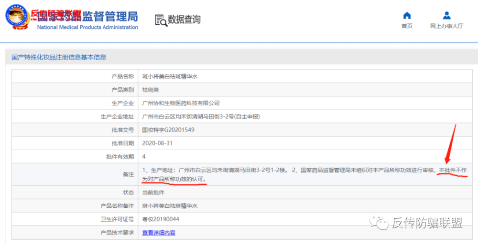Click the NMPA national emblem logo

point(17,17)
